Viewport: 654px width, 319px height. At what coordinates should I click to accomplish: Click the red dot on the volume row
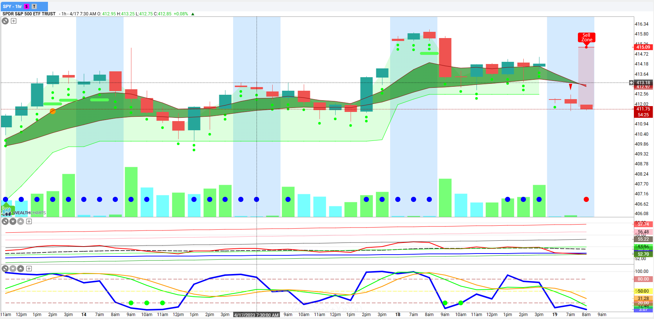pos(586,199)
